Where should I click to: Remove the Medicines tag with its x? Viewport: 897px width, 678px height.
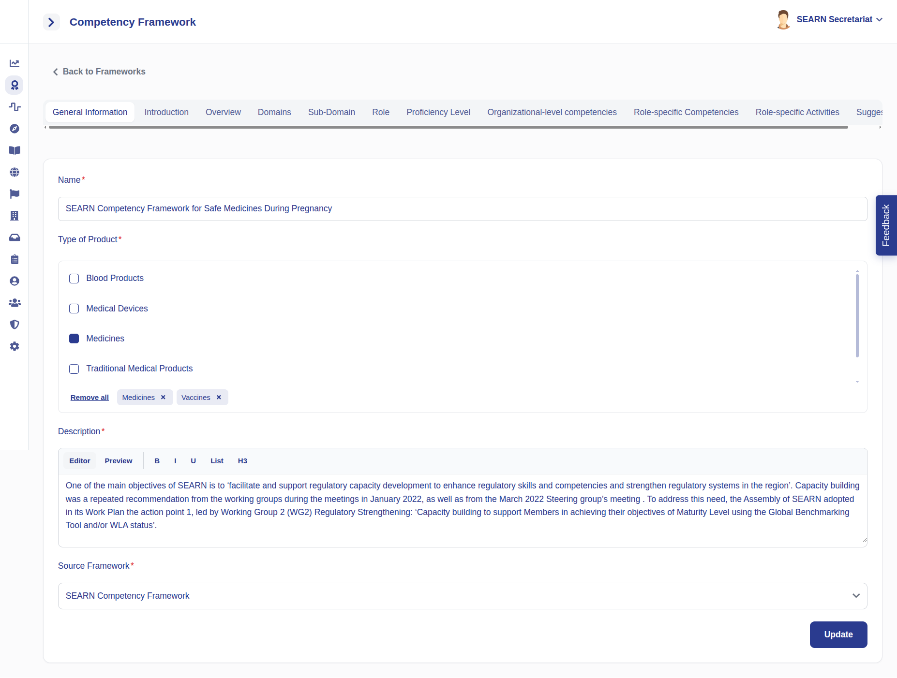(163, 398)
